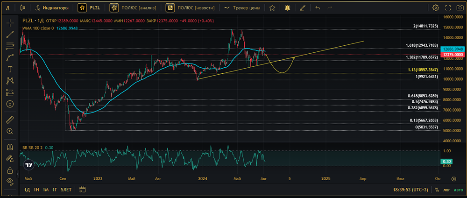Screen dimensions: 467x198
Task: Open Трекер цены tool
Action: (x=242, y=8)
